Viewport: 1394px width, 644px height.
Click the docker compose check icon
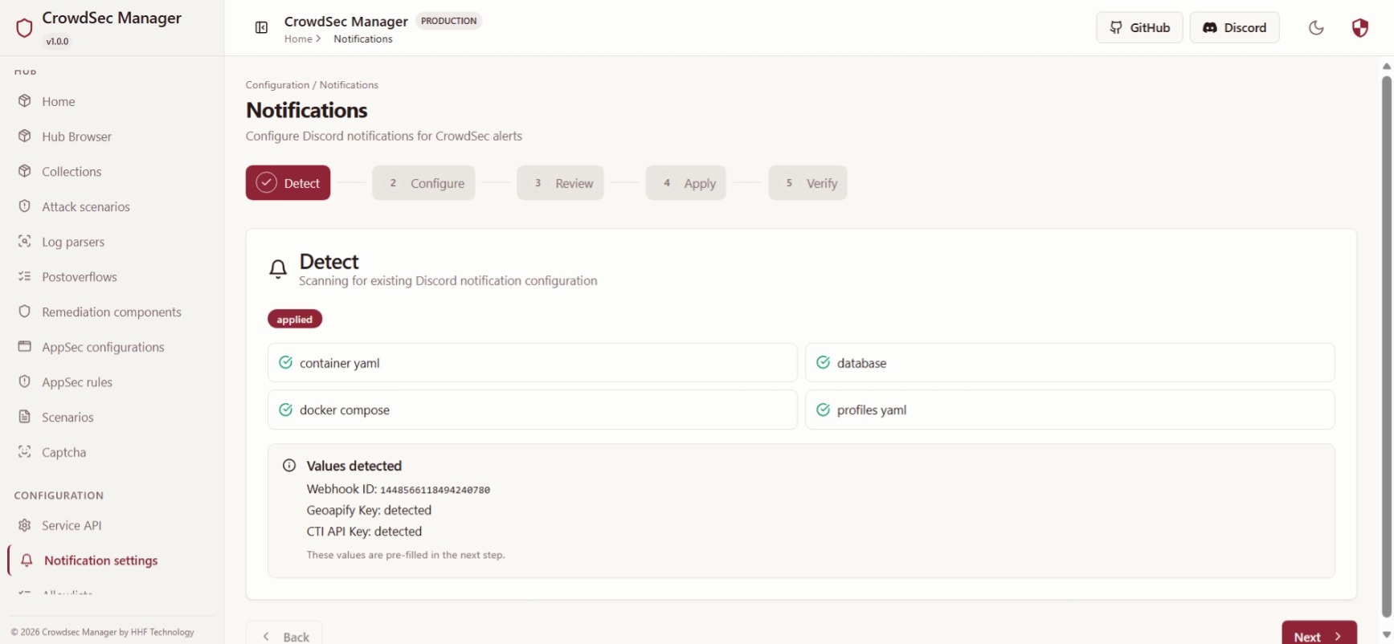tap(285, 410)
